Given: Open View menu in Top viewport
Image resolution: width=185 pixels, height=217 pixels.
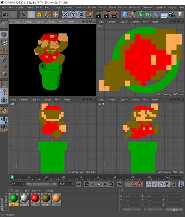Looking at the screenshot, I should [x=101, y=22].
